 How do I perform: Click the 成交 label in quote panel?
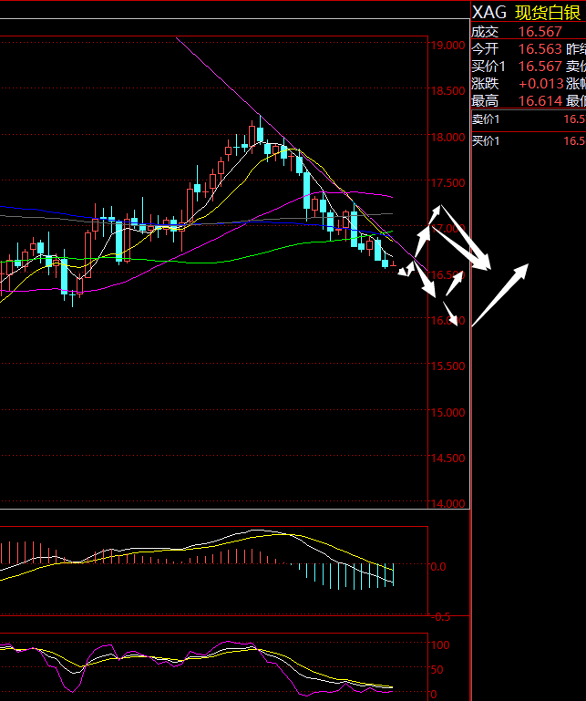[x=485, y=32]
